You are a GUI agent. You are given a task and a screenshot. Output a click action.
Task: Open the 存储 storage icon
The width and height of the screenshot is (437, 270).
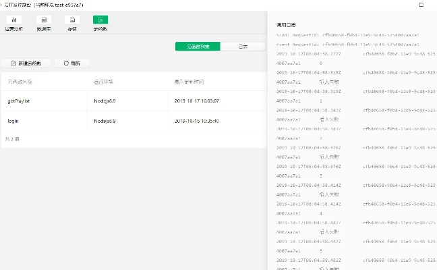pos(72,20)
